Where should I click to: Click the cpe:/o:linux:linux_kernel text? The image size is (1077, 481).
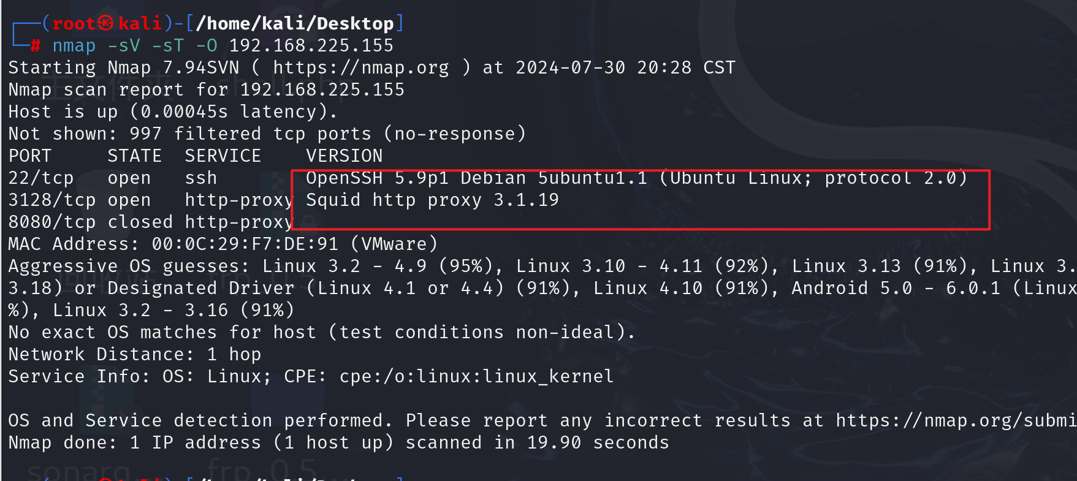[x=476, y=376]
